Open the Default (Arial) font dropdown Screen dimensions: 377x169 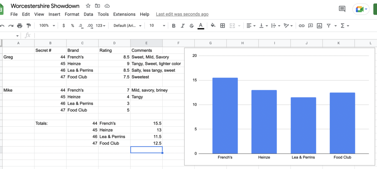coord(128,26)
